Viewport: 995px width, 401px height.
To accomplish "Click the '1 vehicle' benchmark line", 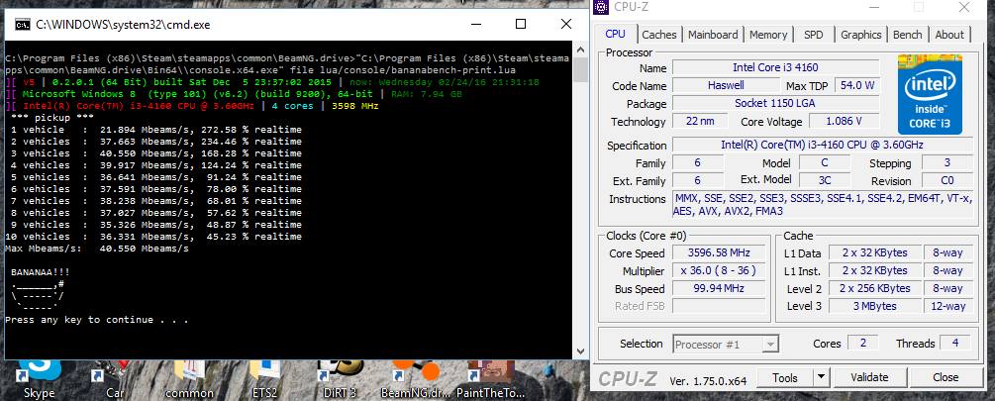I will pos(155,130).
